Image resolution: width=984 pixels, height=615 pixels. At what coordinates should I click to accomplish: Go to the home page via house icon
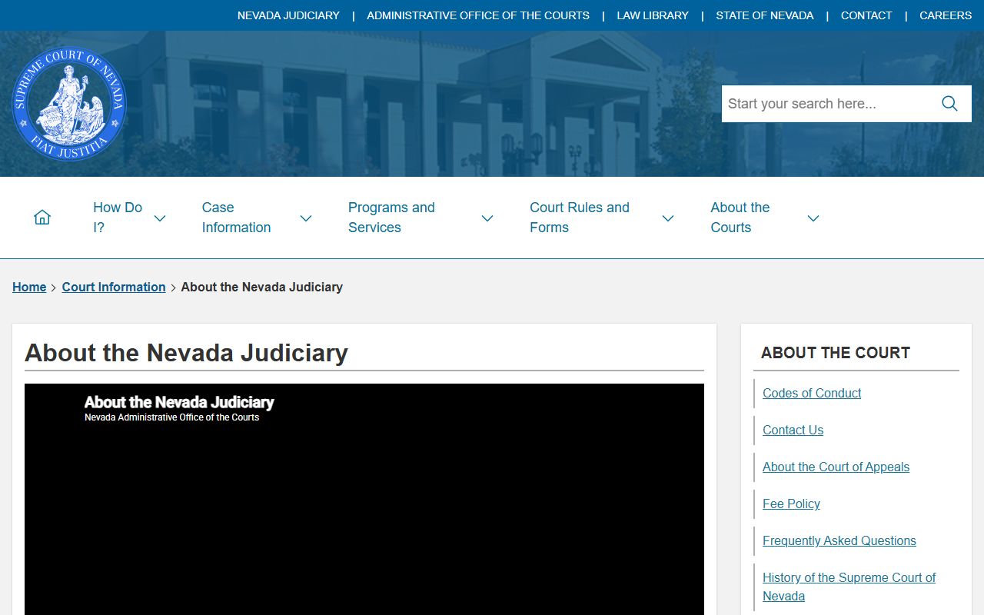click(42, 218)
